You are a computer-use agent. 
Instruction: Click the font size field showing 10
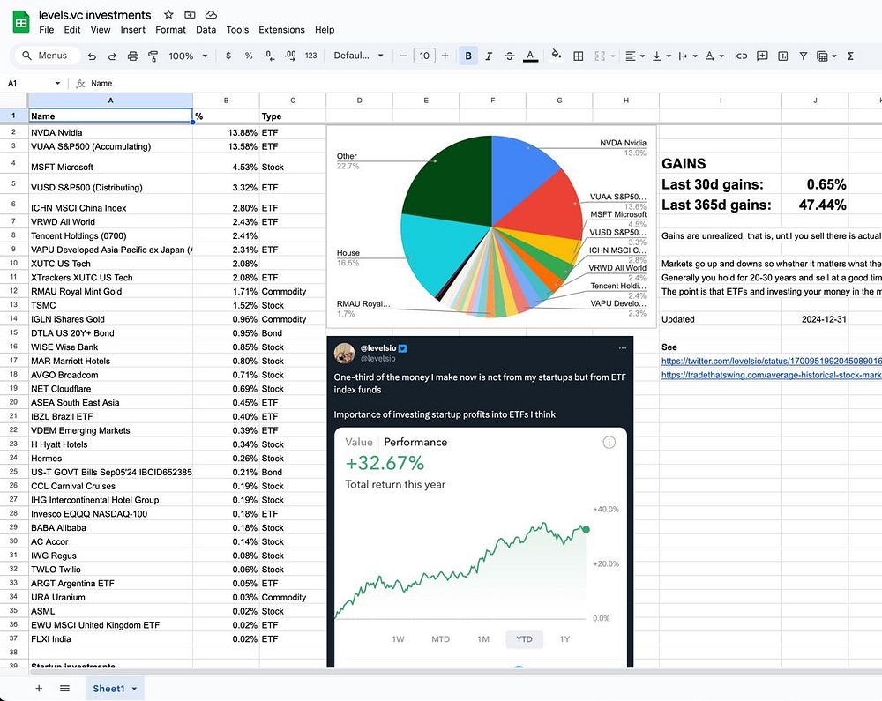coord(424,56)
